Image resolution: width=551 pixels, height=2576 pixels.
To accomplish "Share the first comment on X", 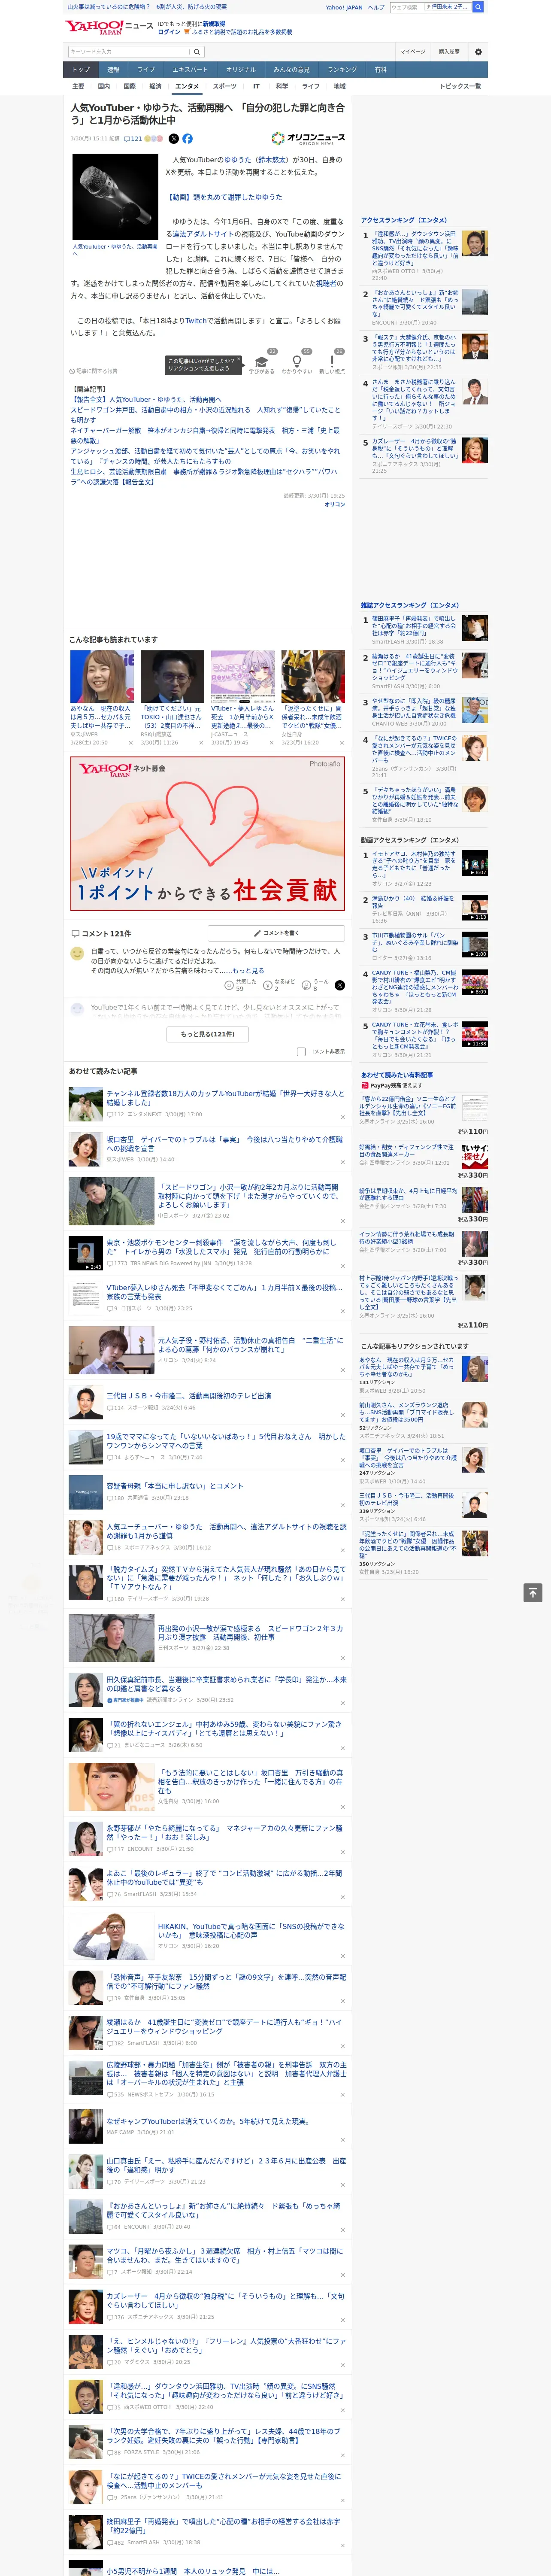I will click(340, 985).
